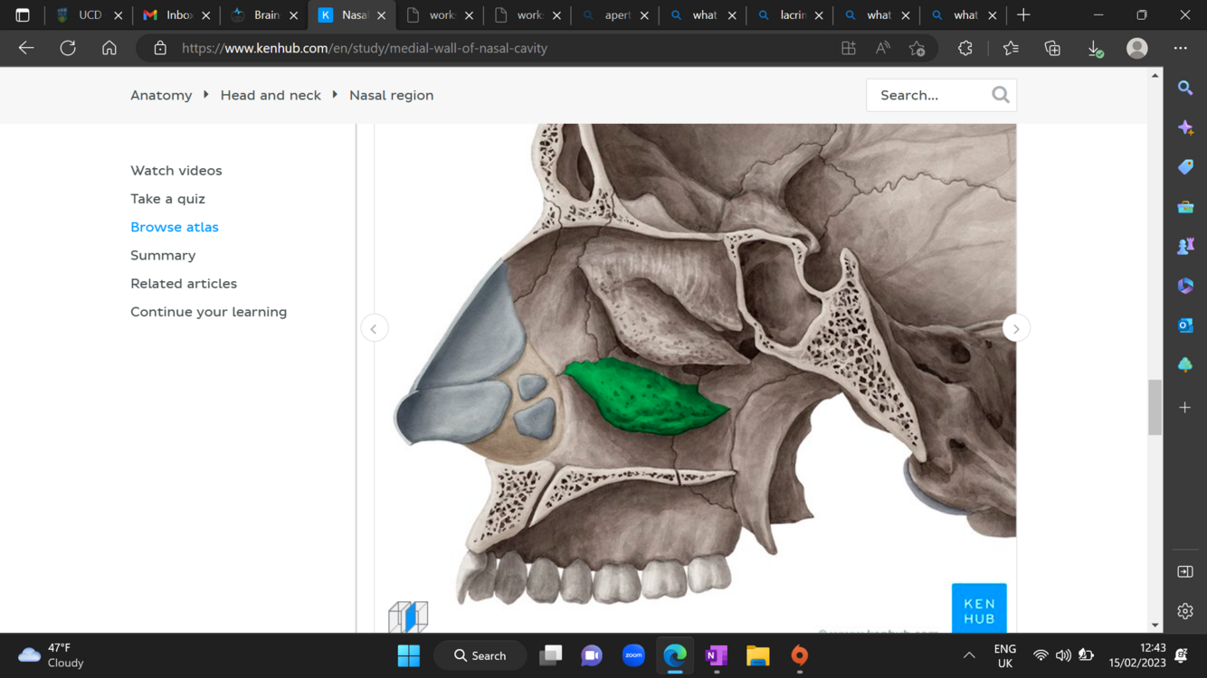Image resolution: width=1207 pixels, height=678 pixels.
Task: Go to Nasal region breadcrumb
Action: coord(391,95)
